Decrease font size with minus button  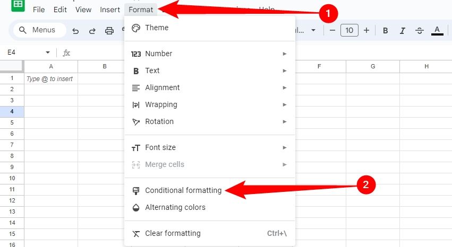point(332,31)
